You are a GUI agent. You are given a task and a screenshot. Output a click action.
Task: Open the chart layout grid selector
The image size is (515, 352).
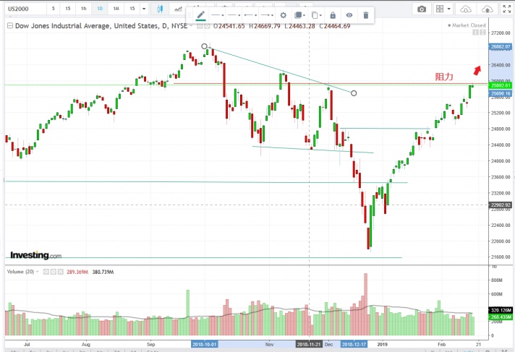442,9
